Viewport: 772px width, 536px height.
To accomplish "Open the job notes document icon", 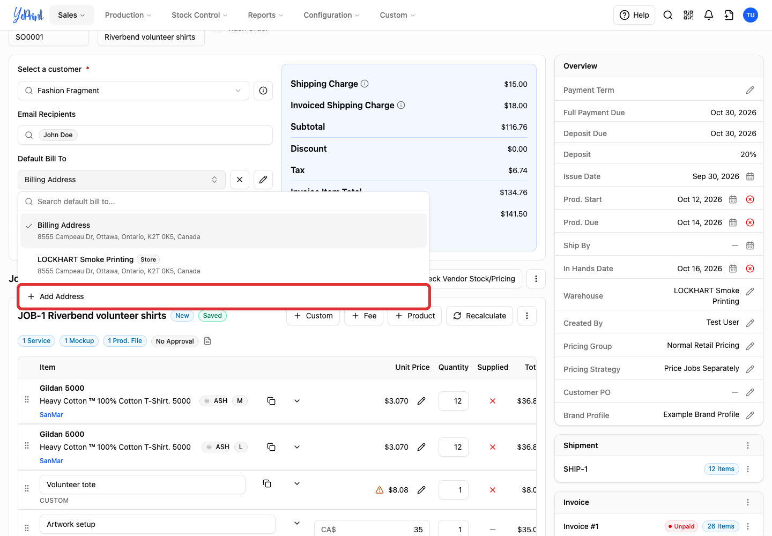I will 207,341.
